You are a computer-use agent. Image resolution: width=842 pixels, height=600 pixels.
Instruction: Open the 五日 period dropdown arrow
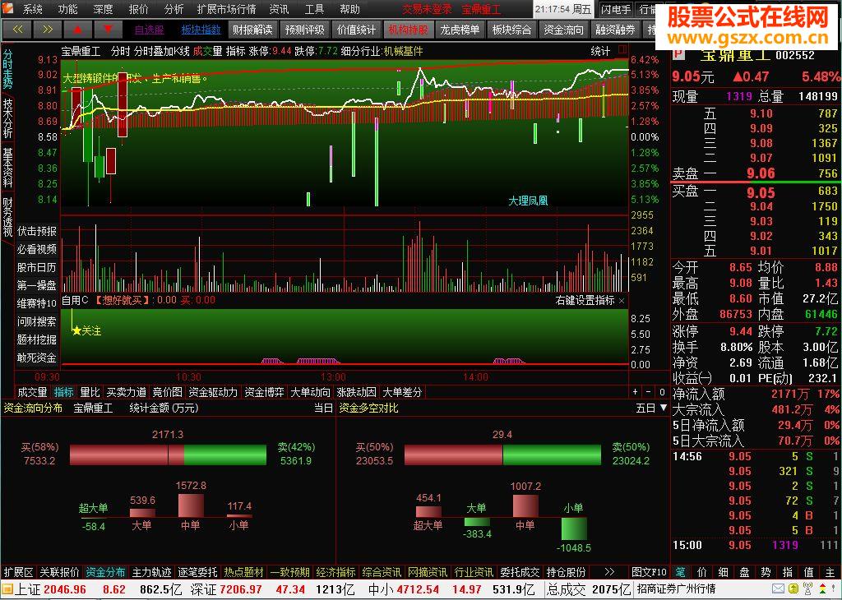click(x=664, y=408)
